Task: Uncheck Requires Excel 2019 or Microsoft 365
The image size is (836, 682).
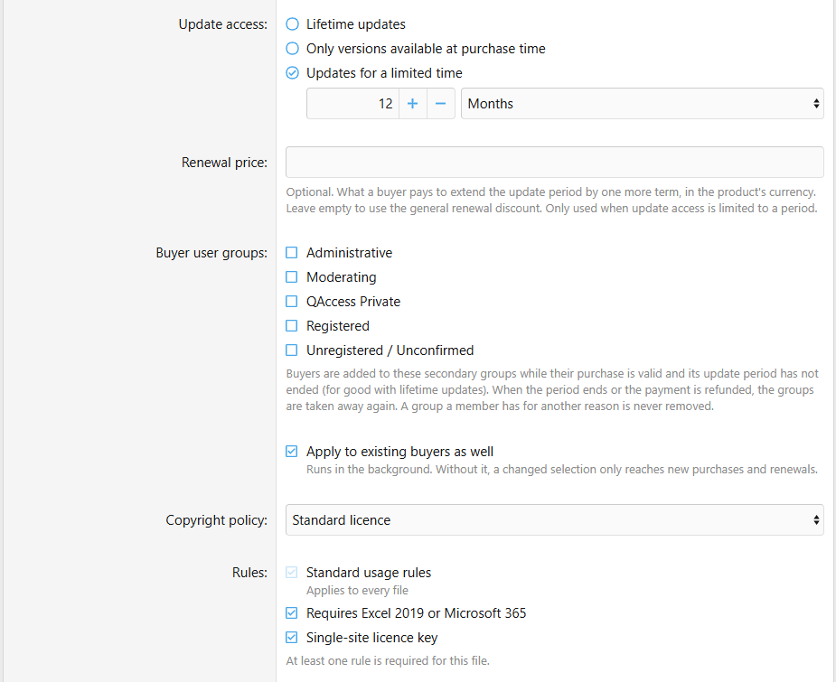Action: coord(292,612)
